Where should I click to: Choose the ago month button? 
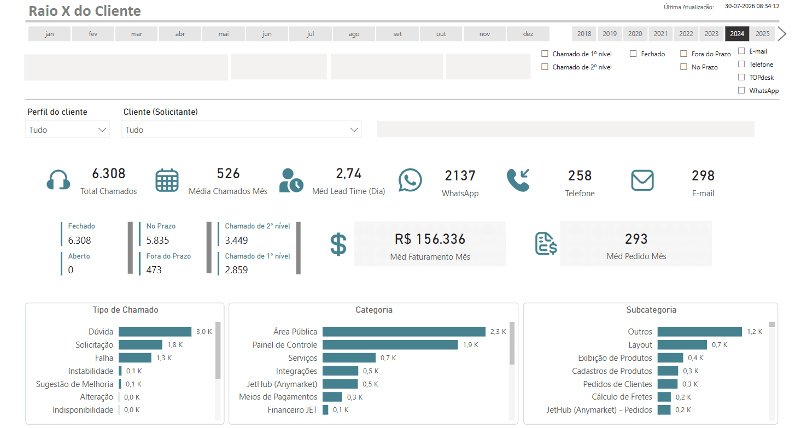[354, 34]
